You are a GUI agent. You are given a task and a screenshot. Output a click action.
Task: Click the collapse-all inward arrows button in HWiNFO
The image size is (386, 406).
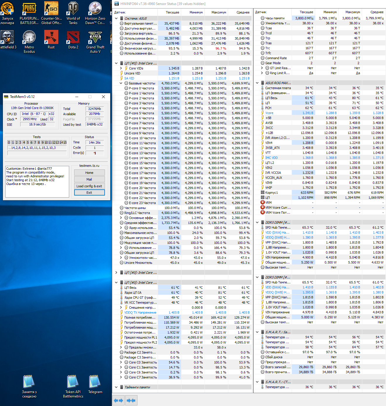click(x=131, y=400)
